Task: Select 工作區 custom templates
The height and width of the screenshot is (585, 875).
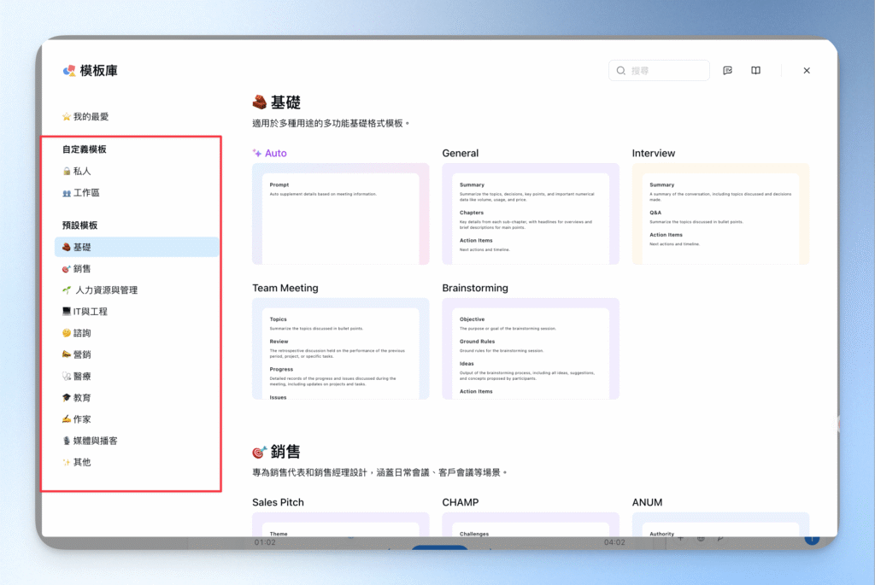Action: [81, 193]
